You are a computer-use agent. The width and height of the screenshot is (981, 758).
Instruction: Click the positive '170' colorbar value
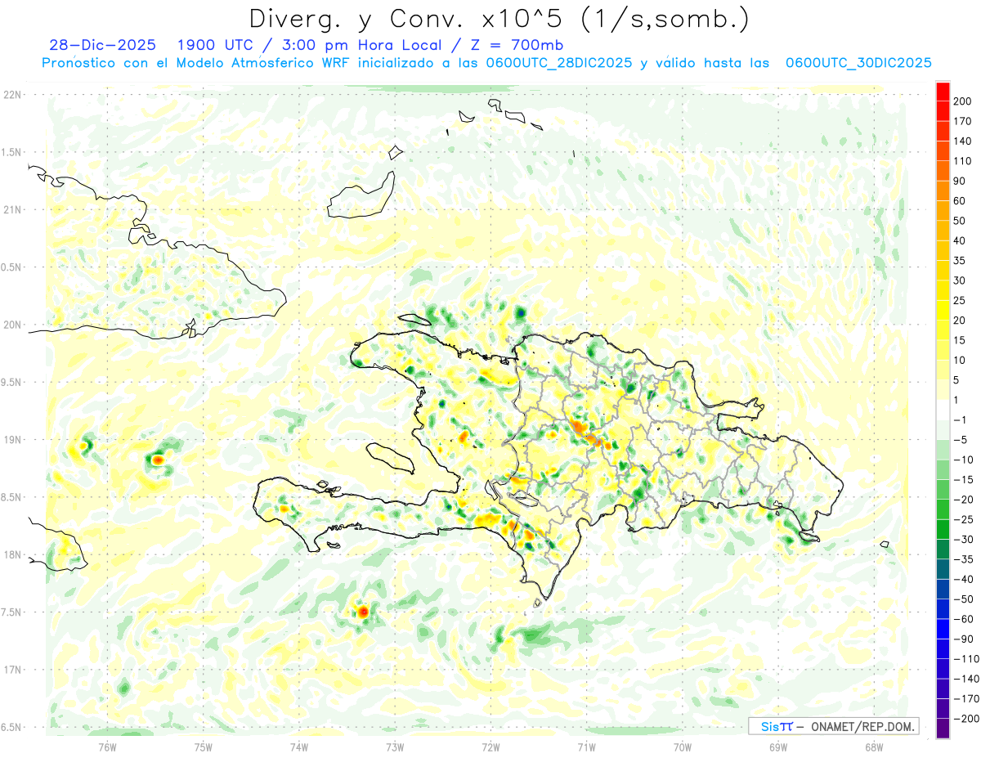[x=963, y=121]
